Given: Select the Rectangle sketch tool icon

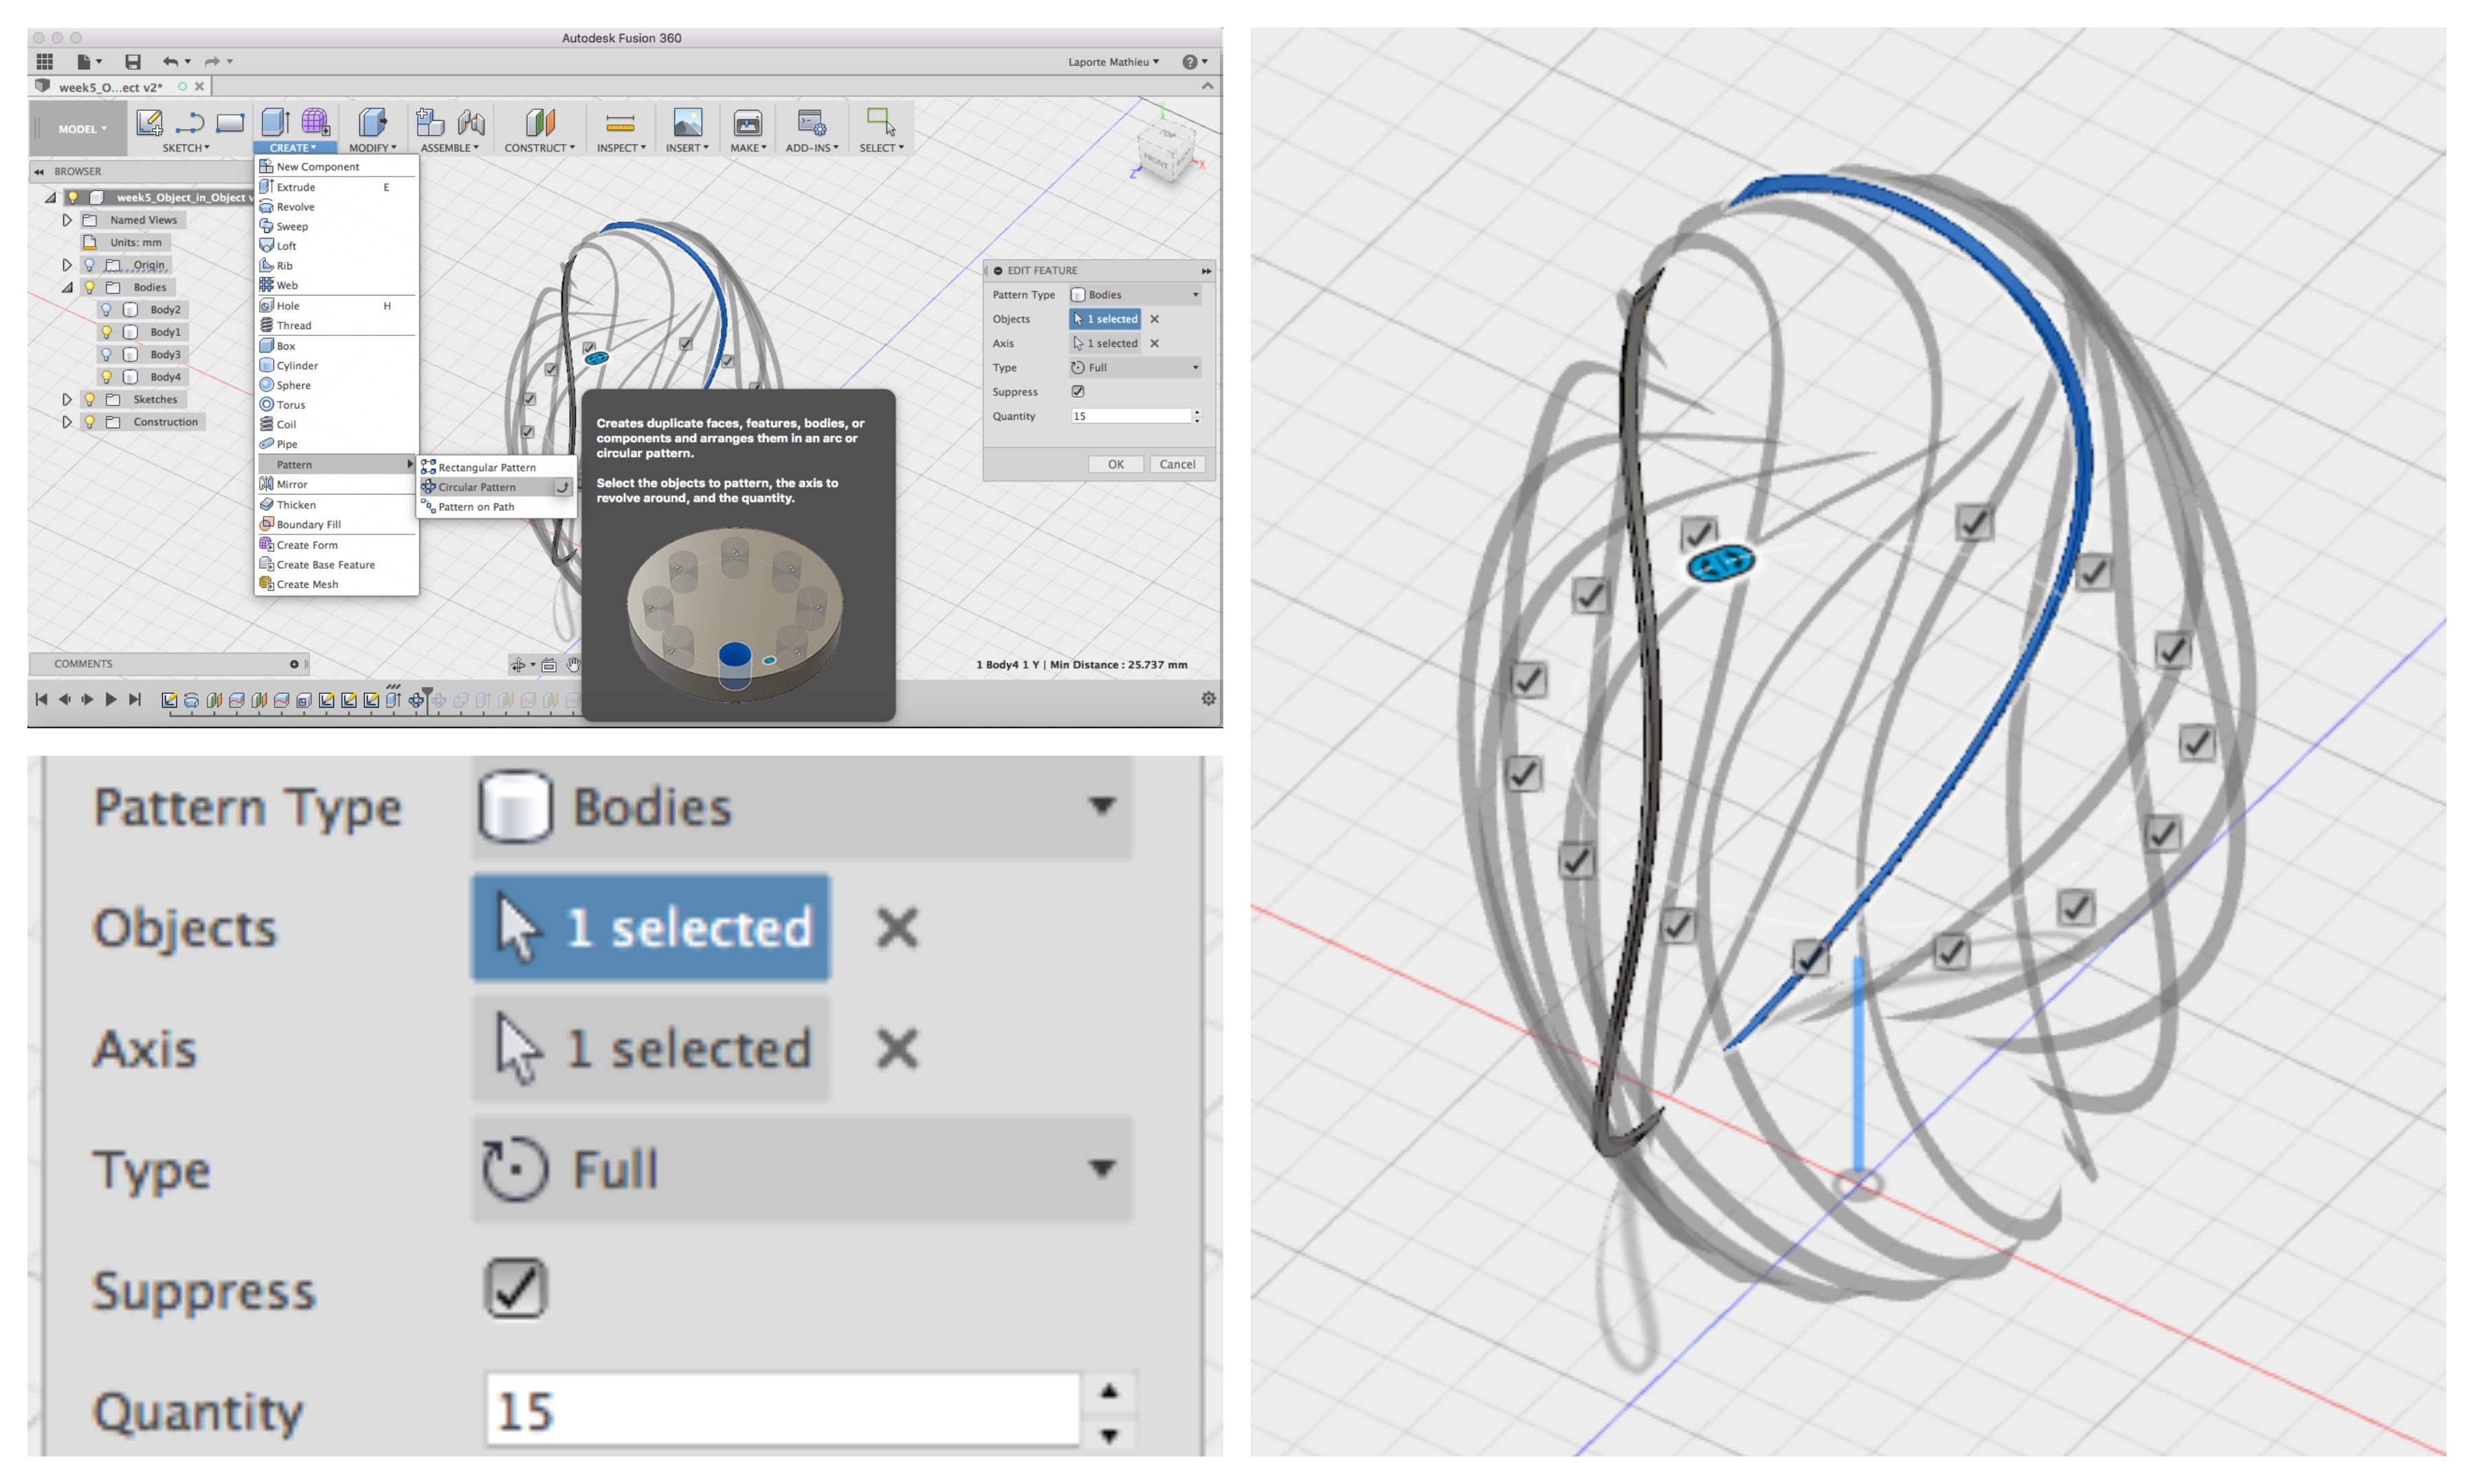Looking at the screenshot, I should 230,123.
